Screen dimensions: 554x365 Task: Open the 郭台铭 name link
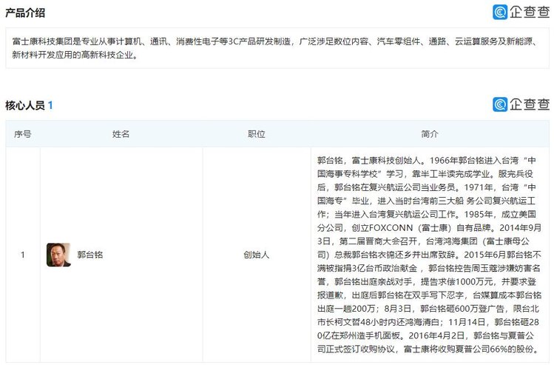[x=90, y=255]
